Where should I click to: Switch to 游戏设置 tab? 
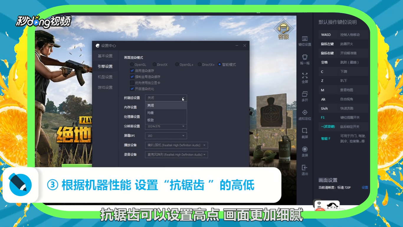(105, 87)
